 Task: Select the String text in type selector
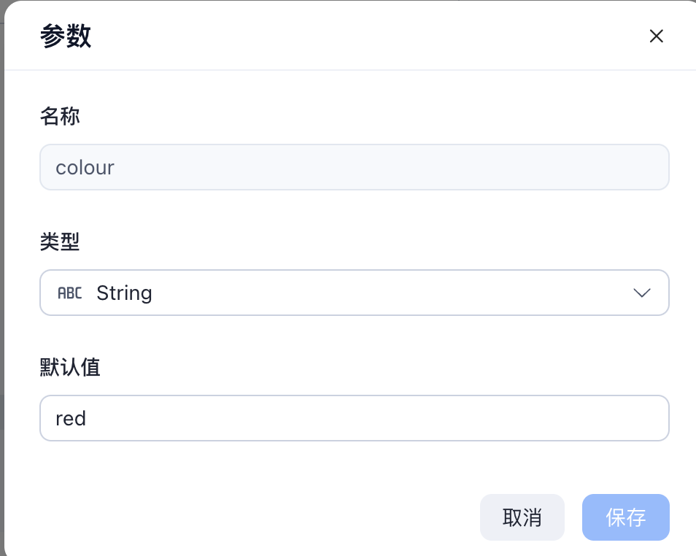click(x=124, y=293)
